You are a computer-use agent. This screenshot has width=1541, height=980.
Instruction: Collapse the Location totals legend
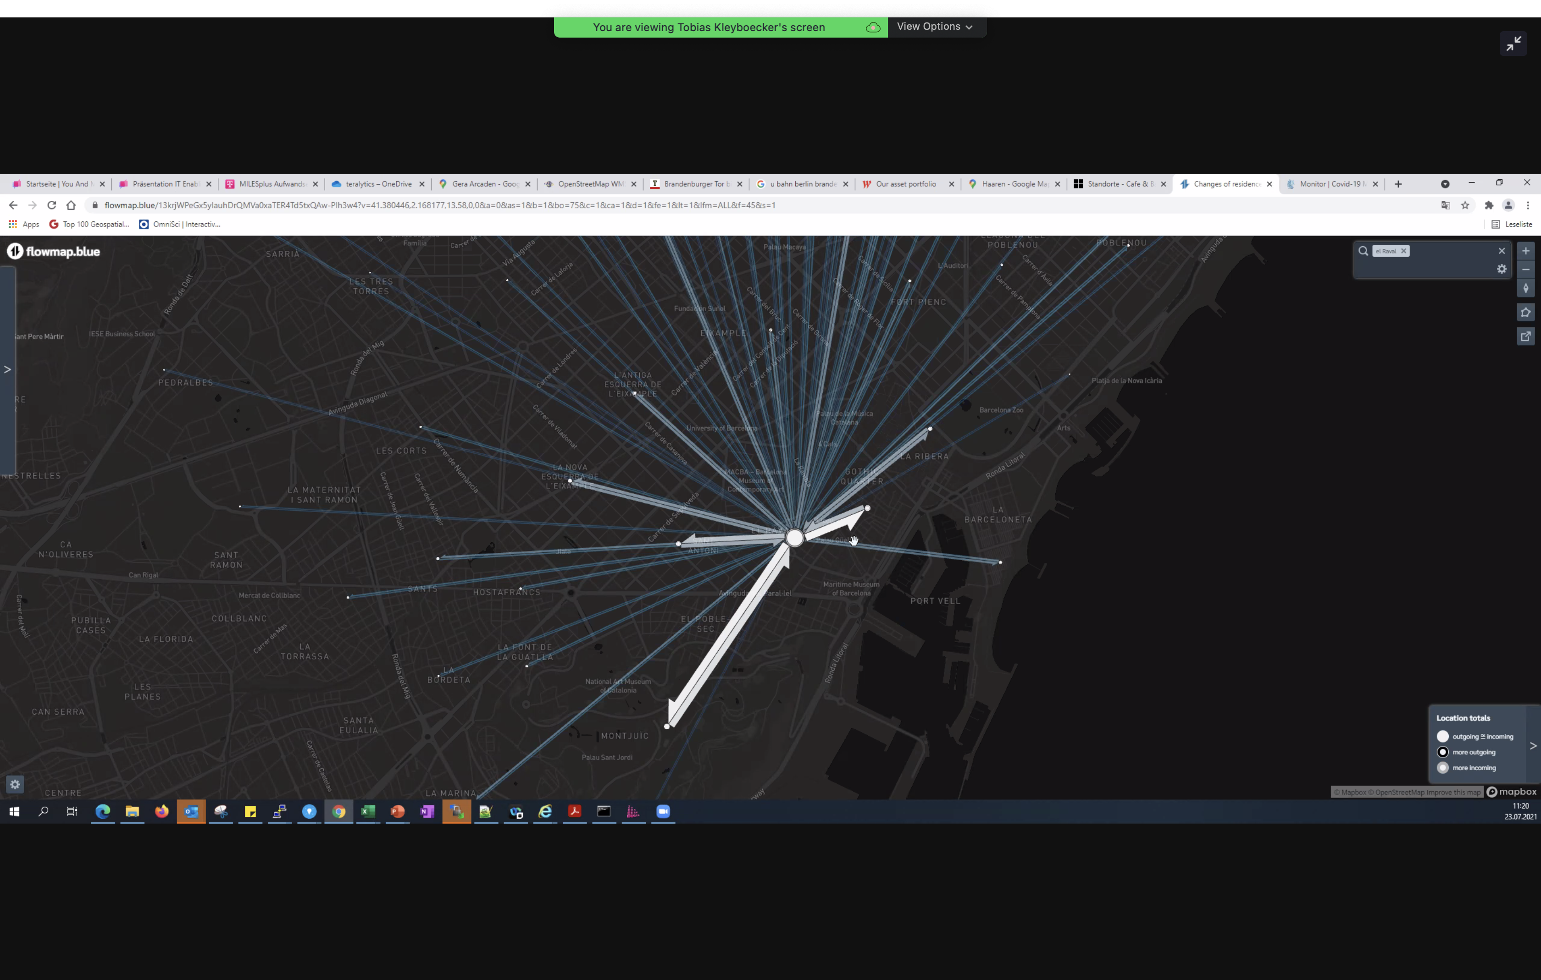pos(1533,746)
